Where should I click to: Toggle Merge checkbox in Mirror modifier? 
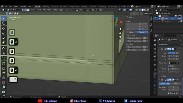click(168, 69)
